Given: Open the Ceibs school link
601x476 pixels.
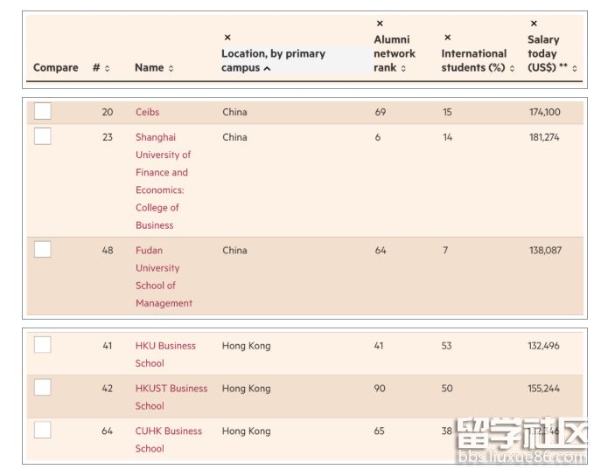Looking at the screenshot, I should [x=147, y=112].
